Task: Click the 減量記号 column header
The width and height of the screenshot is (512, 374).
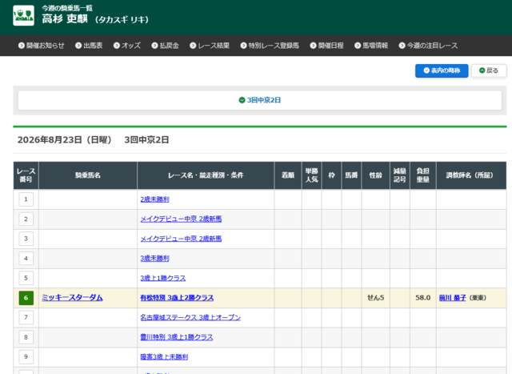Action: (x=400, y=175)
